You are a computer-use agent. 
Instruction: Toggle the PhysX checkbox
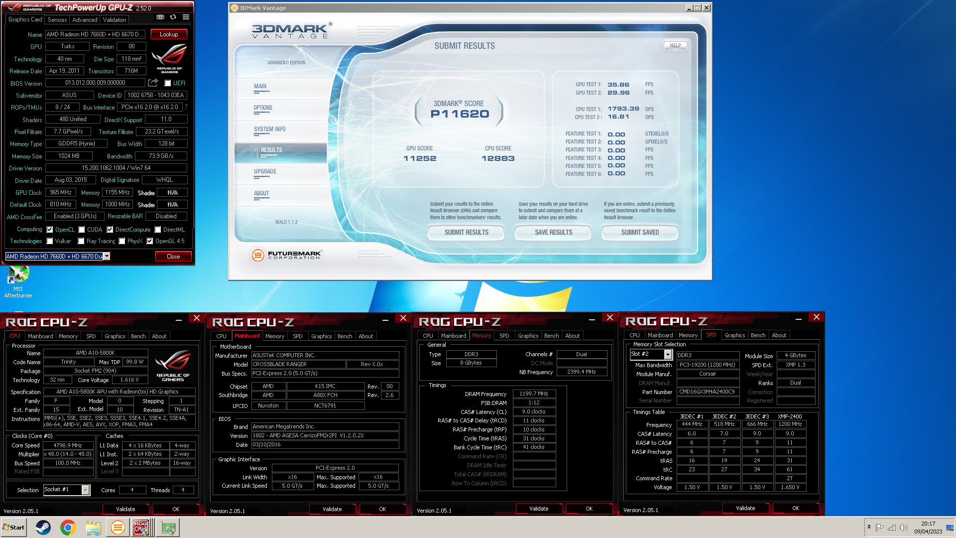click(x=122, y=241)
